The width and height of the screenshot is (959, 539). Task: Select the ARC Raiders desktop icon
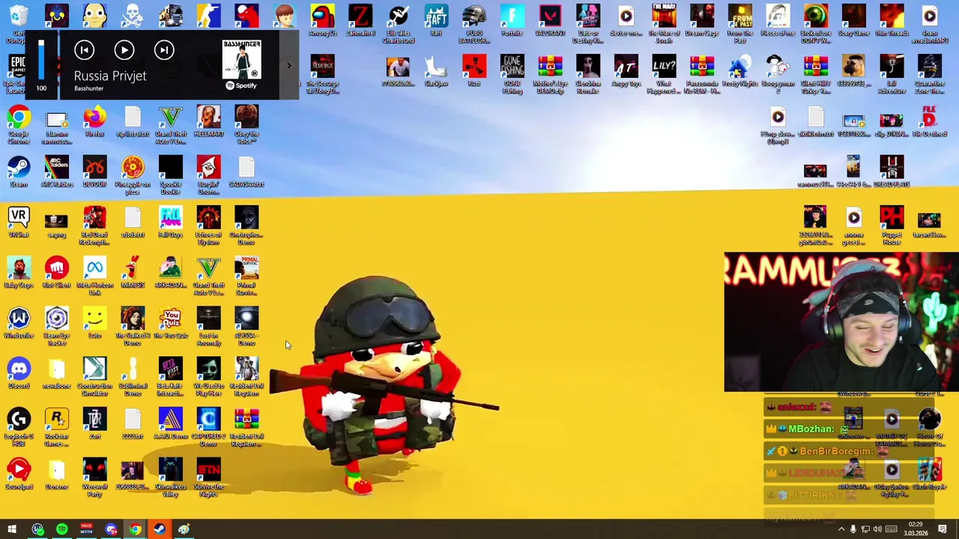point(57,173)
